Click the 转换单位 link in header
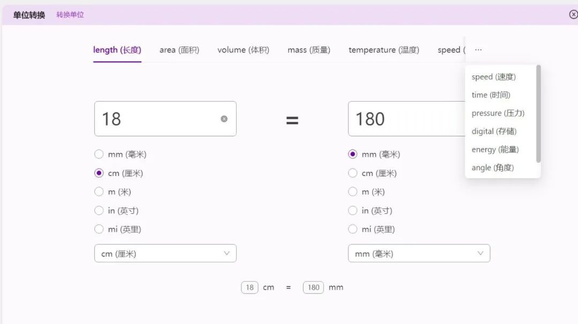This screenshot has height=324, width=578. tap(70, 15)
